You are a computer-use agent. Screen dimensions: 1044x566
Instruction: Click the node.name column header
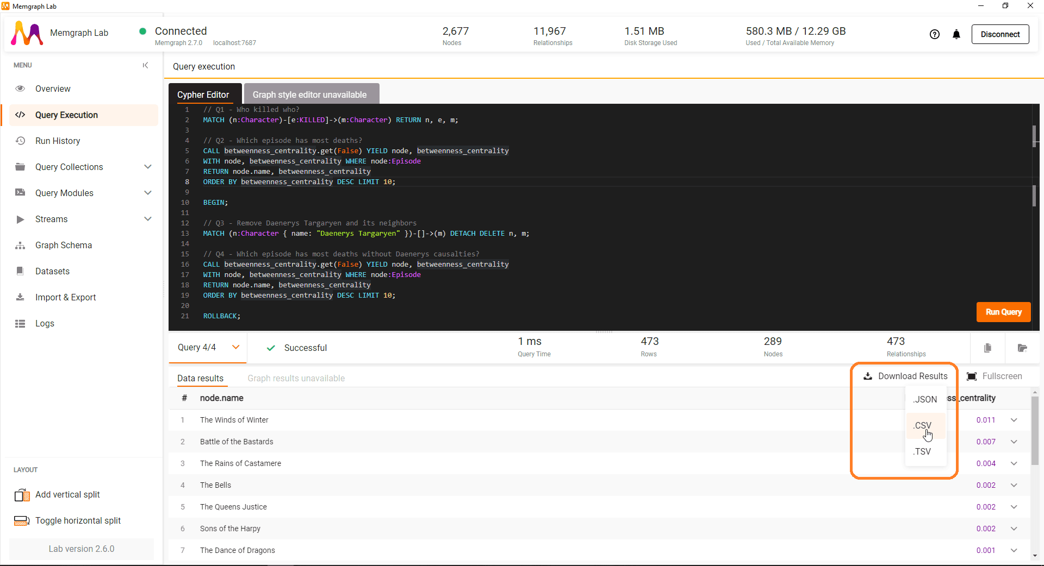[221, 398]
